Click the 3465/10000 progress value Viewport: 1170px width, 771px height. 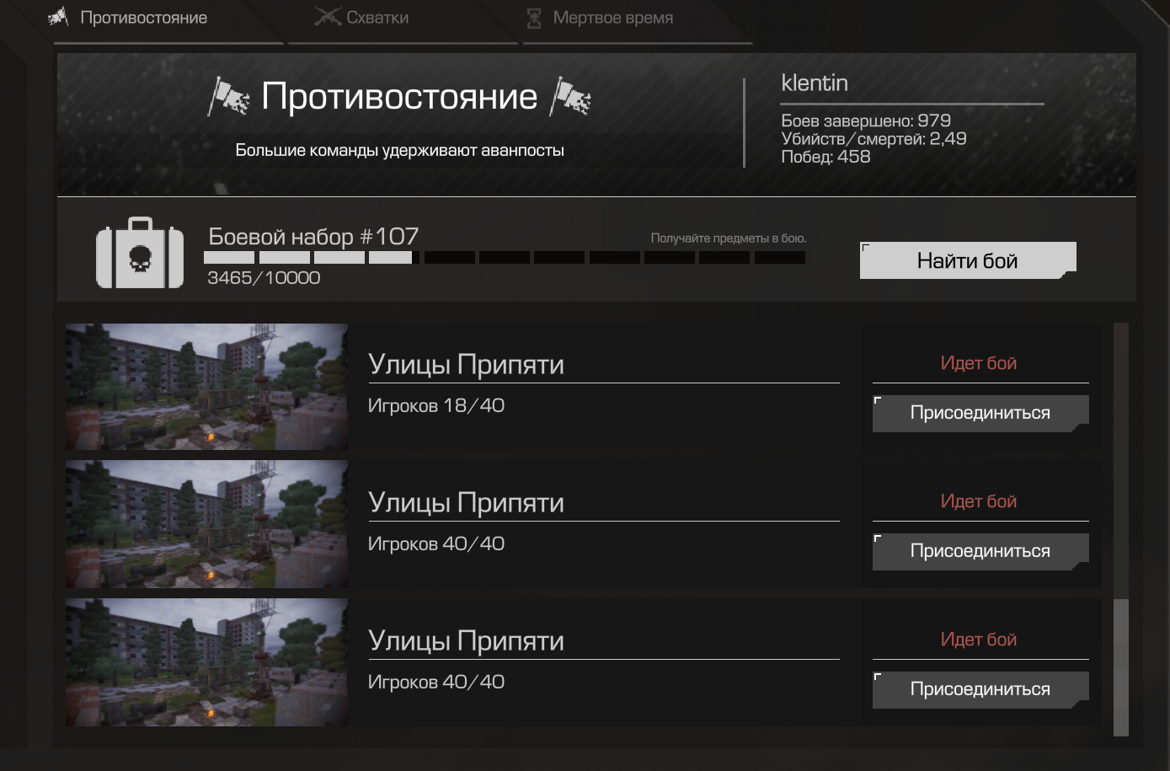[264, 278]
